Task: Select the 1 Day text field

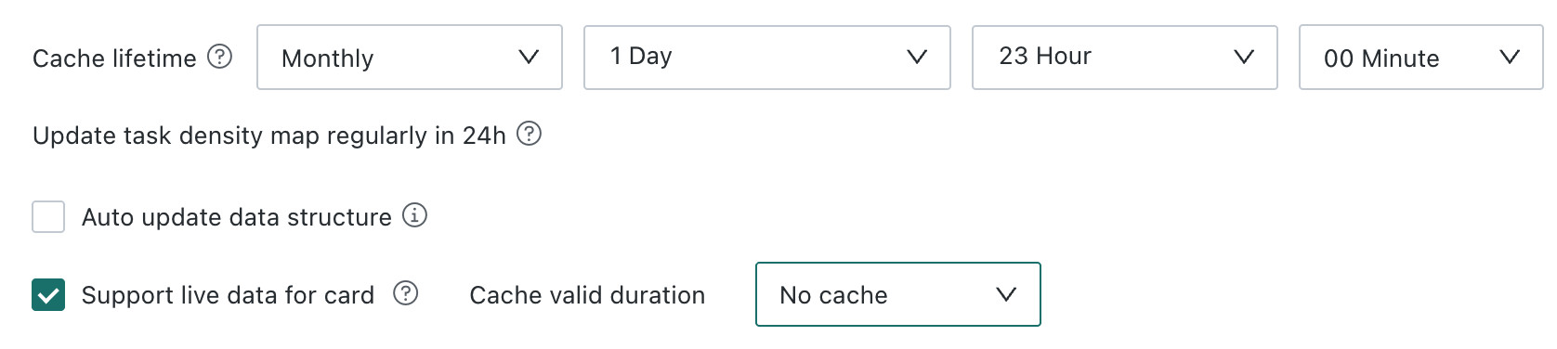Action: click(x=767, y=58)
